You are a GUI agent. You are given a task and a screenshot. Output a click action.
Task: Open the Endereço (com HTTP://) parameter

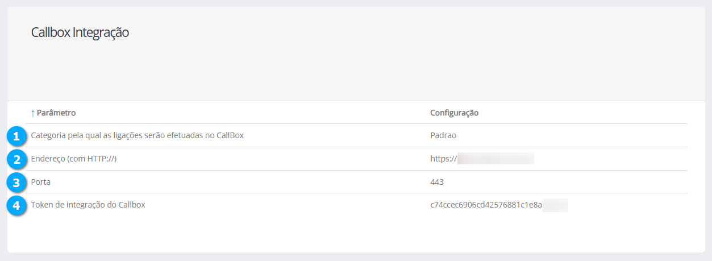pos(74,159)
